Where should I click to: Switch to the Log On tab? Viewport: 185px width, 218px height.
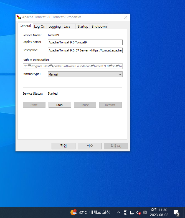click(x=40, y=26)
